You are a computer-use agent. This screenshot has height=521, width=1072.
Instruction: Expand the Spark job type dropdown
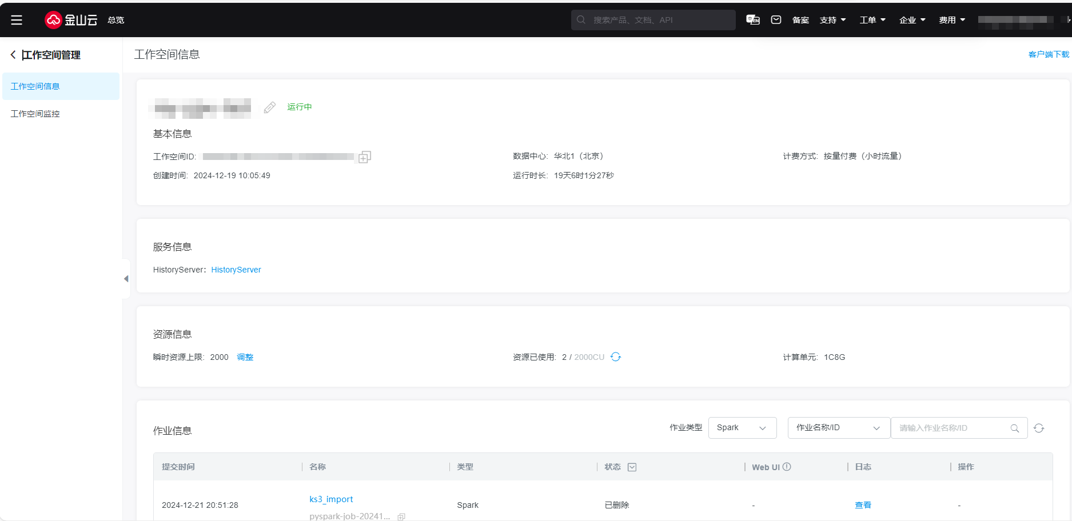coord(742,428)
